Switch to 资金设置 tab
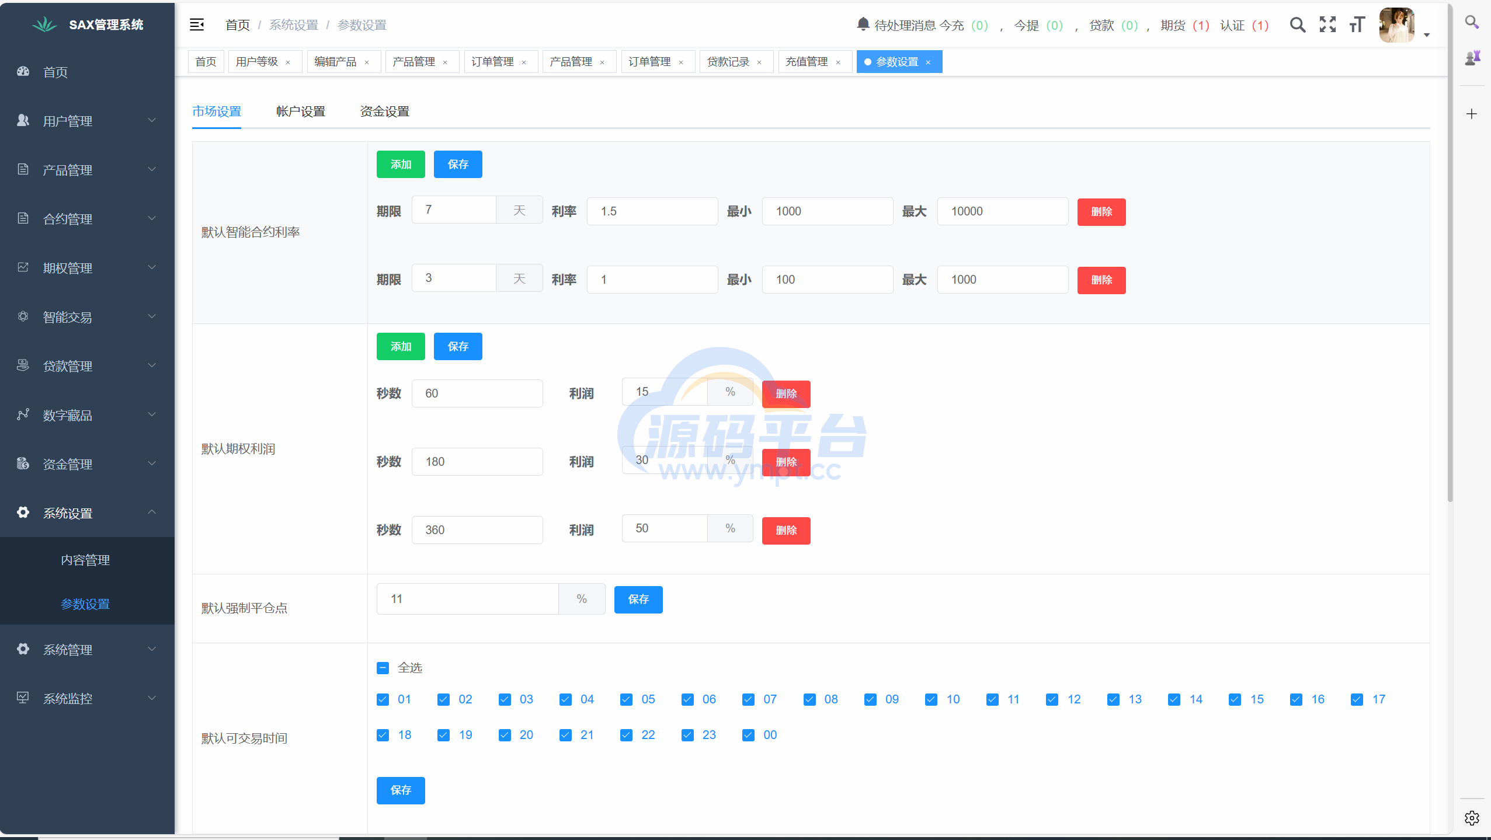 (385, 111)
